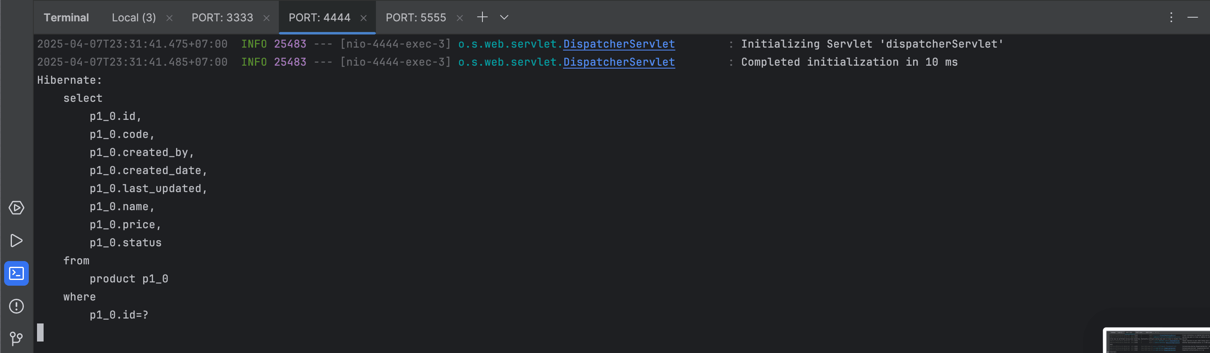The width and height of the screenshot is (1210, 353).
Task: Close the PORT: 3333 tab
Action: (267, 18)
